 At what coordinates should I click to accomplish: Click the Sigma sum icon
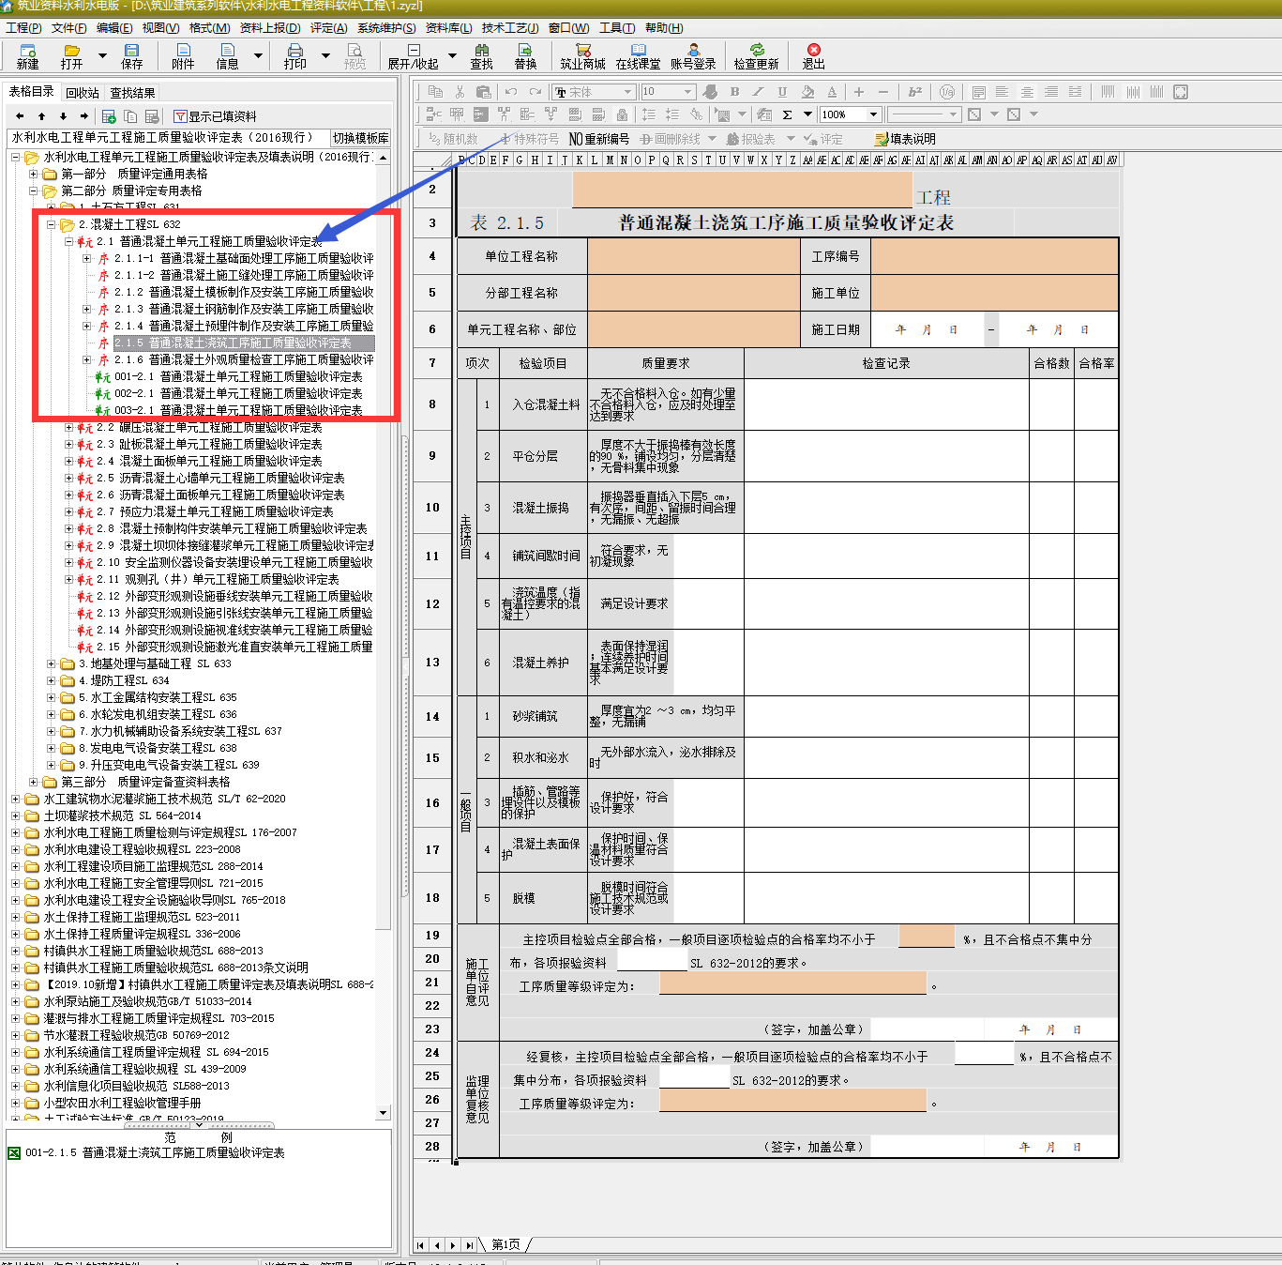788,114
